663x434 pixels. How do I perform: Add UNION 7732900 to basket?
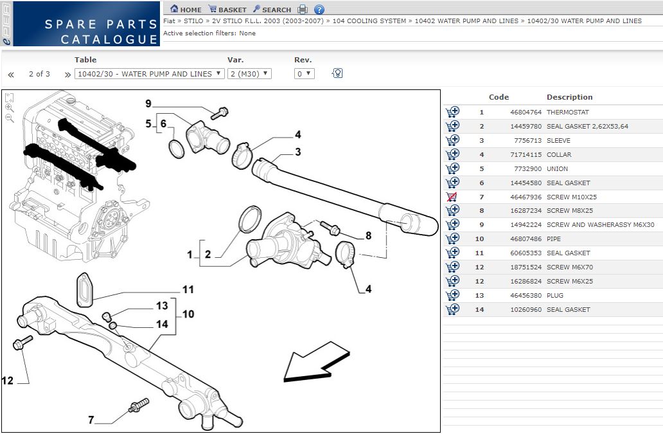[x=452, y=168]
